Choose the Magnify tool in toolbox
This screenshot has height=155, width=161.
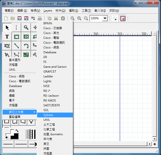(26, 27)
